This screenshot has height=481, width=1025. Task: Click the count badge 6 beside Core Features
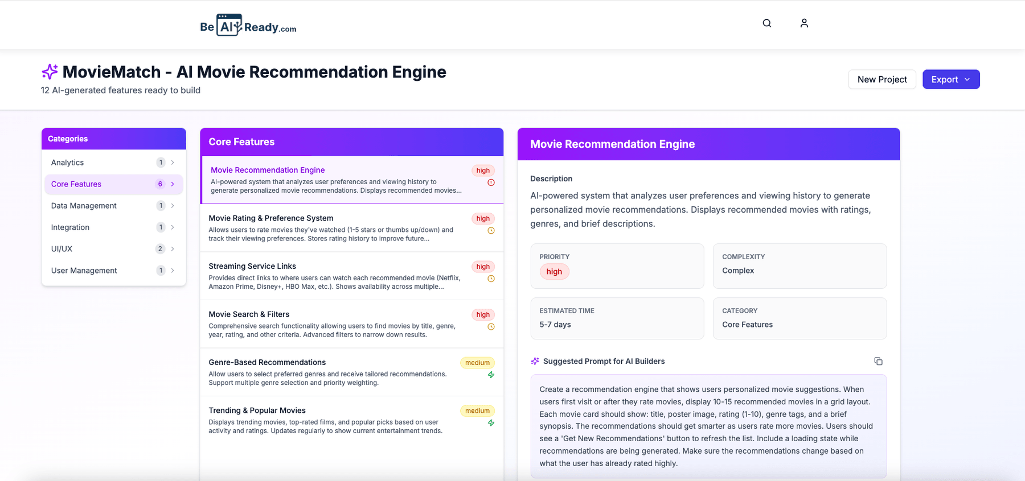click(160, 184)
